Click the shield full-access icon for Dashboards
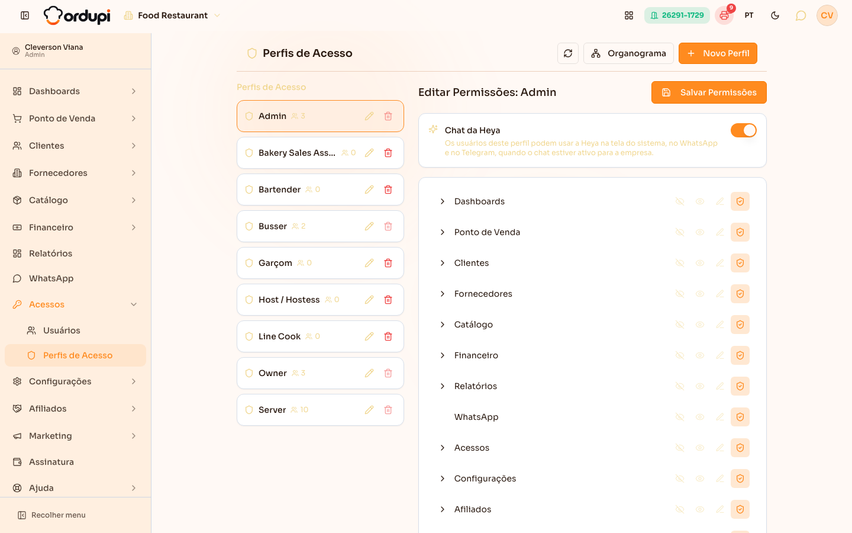 click(740, 201)
